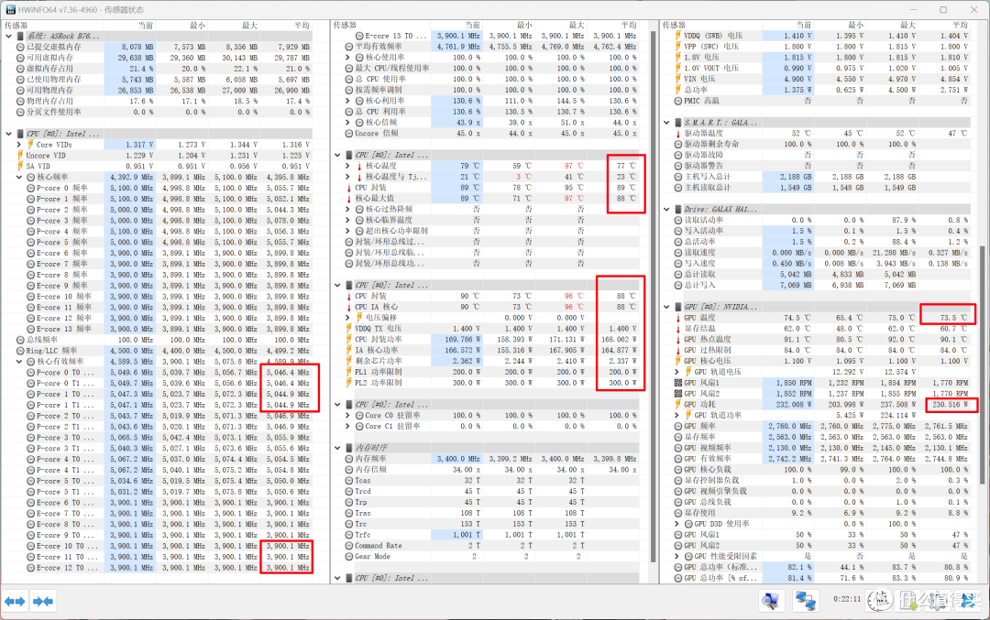The image size is (990, 620).
Task: Click the lightning icon beside Uncore VID
Action: (19, 156)
